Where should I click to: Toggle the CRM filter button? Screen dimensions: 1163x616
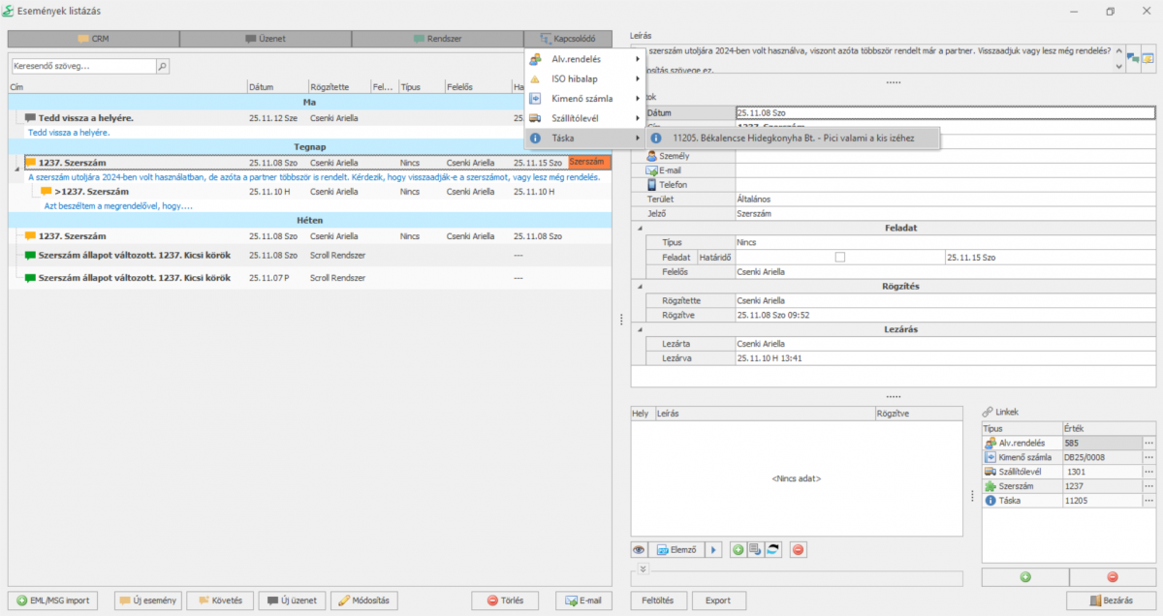(x=93, y=39)
